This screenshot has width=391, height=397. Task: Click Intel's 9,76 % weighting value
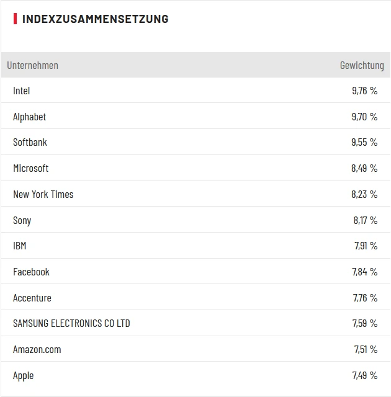click(364, 91)
